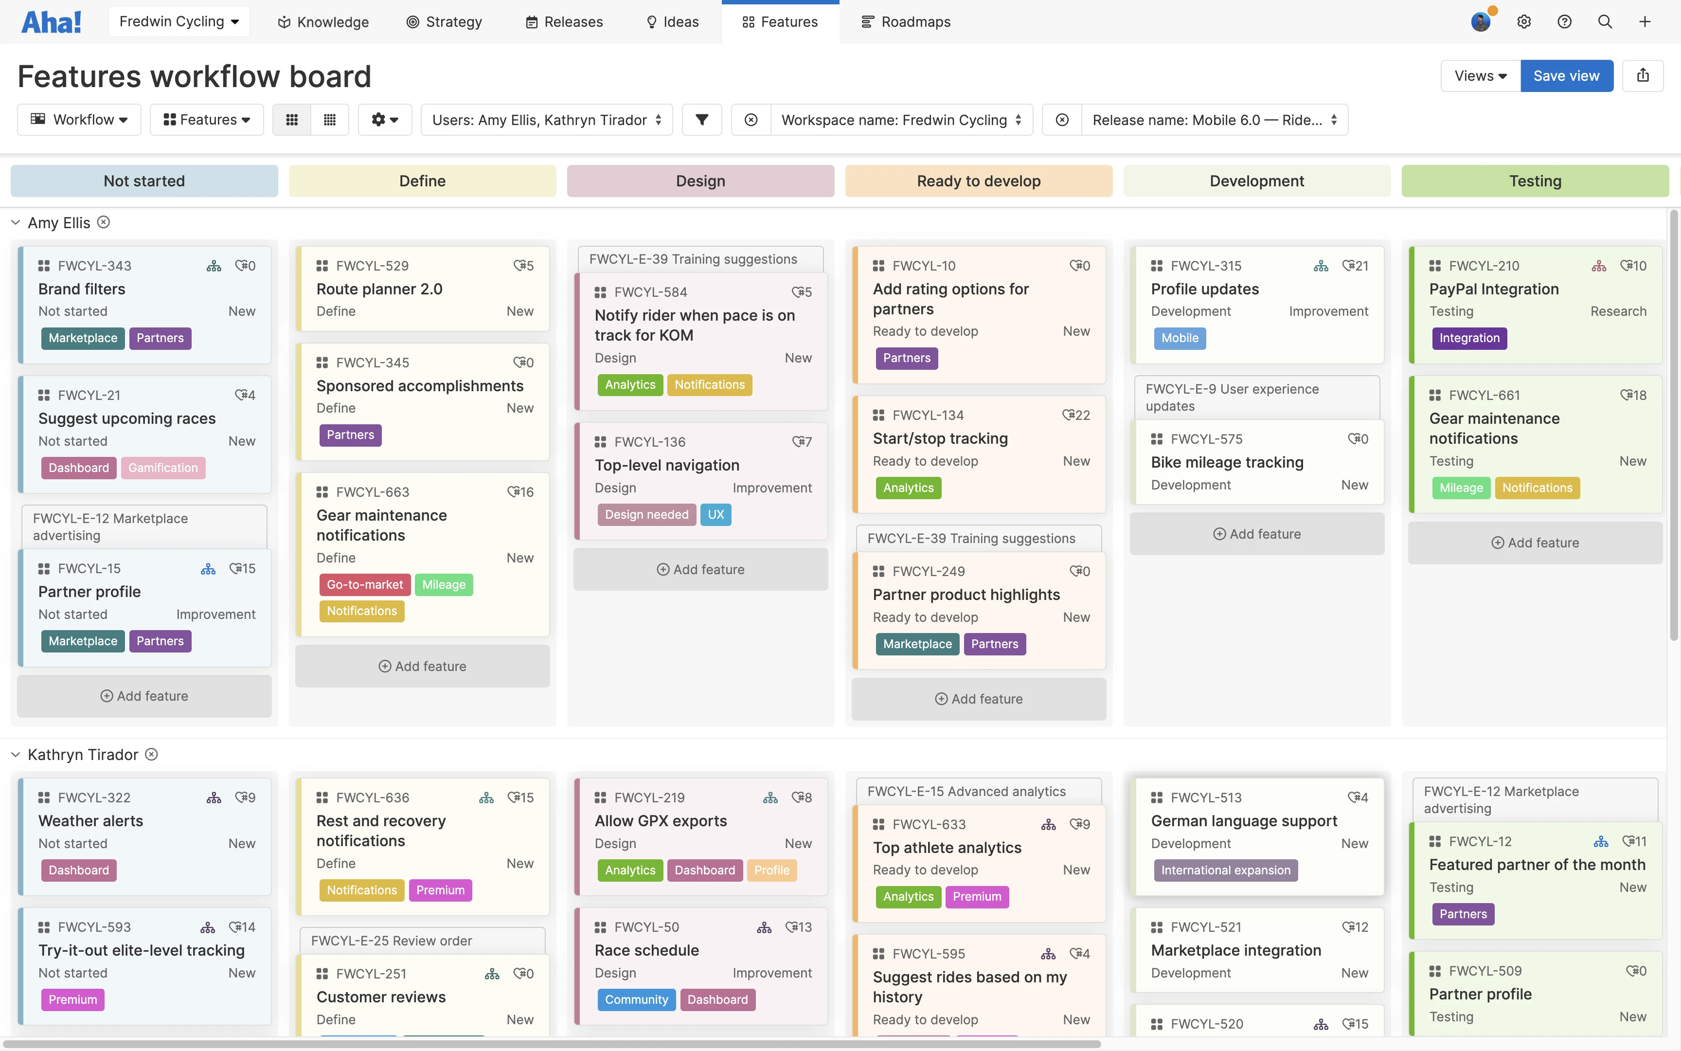The width and height of the screenshot is (1681, 1051).
Task: Click the share icon next to Save view
Action: 1644,76
